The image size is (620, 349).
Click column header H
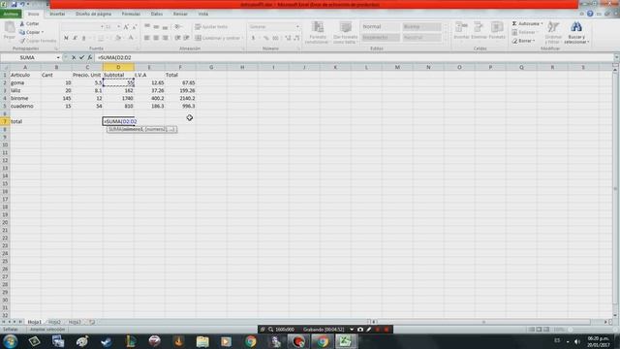(x=242, y=67)
